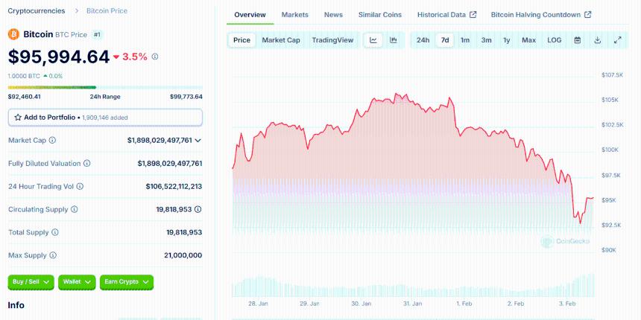Switch to line chart view icon

click(373, 40)
